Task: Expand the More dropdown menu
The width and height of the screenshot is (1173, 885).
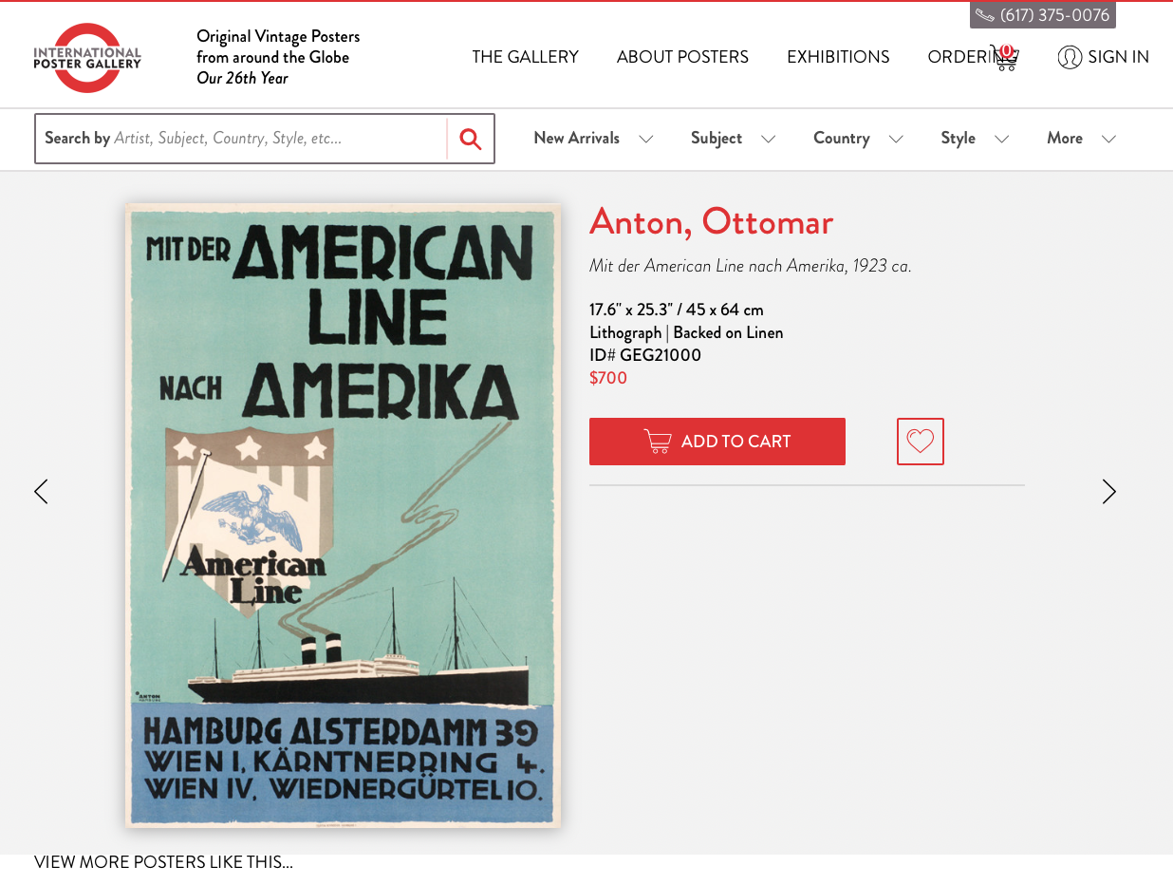Action: (1081, 139)
